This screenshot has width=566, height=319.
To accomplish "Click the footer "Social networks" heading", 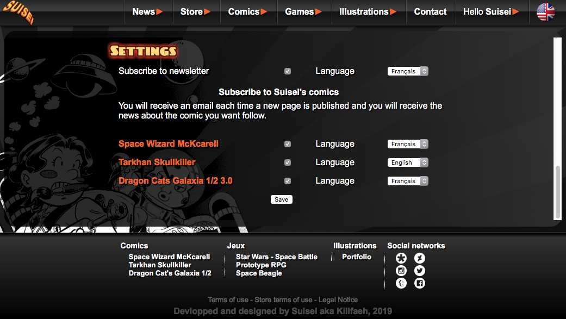I will pyautogui.click(x=416, y=246).
